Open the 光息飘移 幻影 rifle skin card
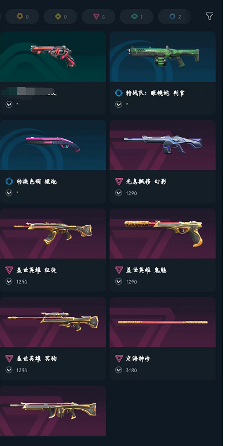The image size is (245, 446). tap(163, 161)
